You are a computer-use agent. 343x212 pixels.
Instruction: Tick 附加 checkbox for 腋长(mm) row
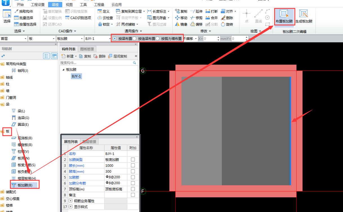[133, 165]
